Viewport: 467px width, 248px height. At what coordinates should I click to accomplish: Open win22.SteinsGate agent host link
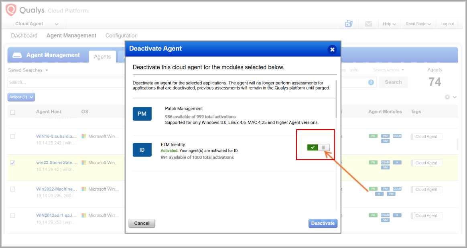pyautogui.click(x=57, y=163)
